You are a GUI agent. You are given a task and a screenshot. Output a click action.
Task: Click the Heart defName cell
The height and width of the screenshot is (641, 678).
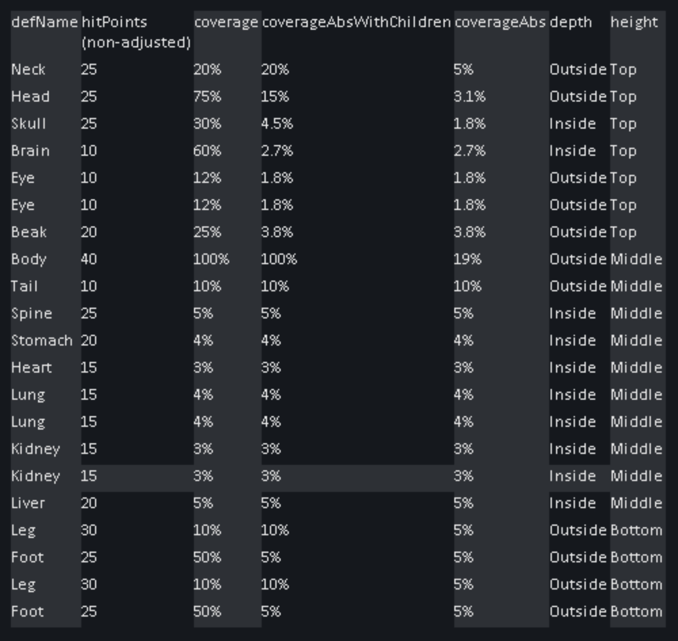31,368
